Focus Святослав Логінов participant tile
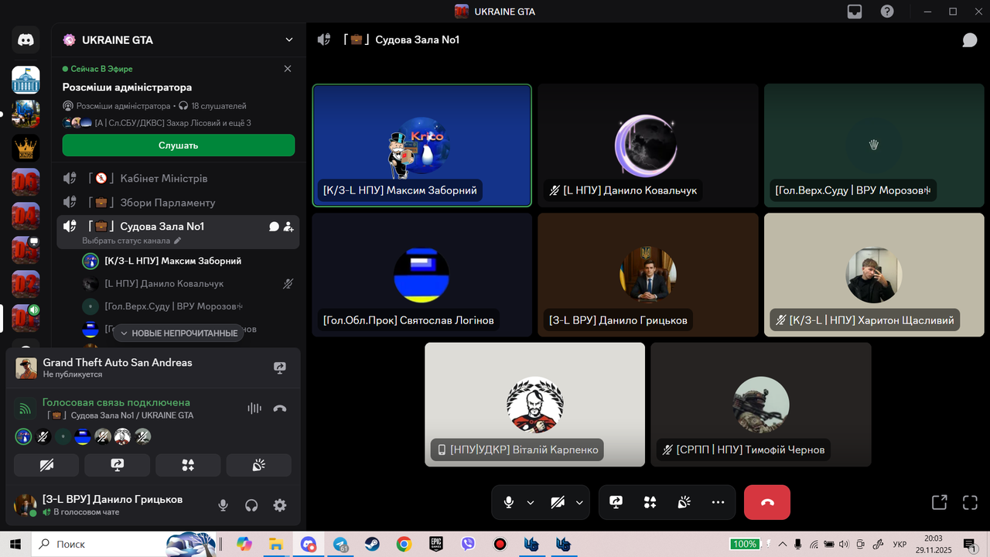 pos(422,275)
